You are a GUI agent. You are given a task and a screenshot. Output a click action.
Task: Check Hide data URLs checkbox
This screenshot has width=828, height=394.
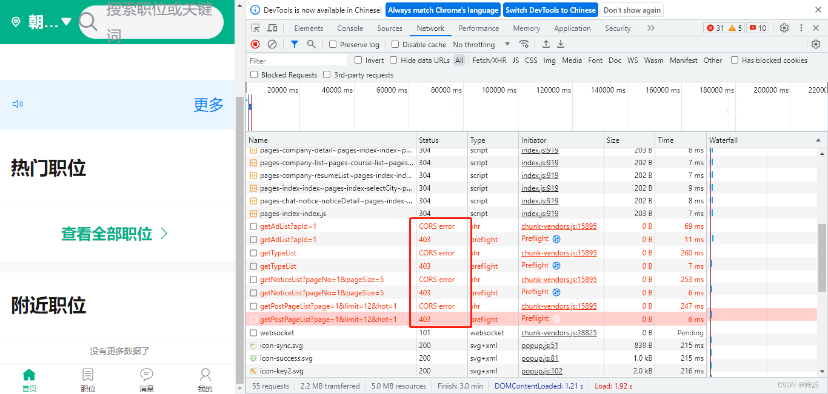click(x=393, y=60)
